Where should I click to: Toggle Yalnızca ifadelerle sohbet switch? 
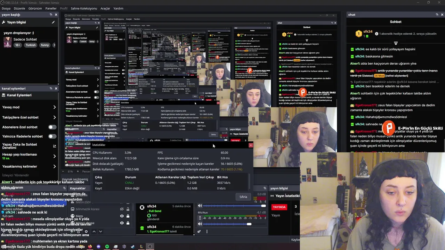pos(52,136)
